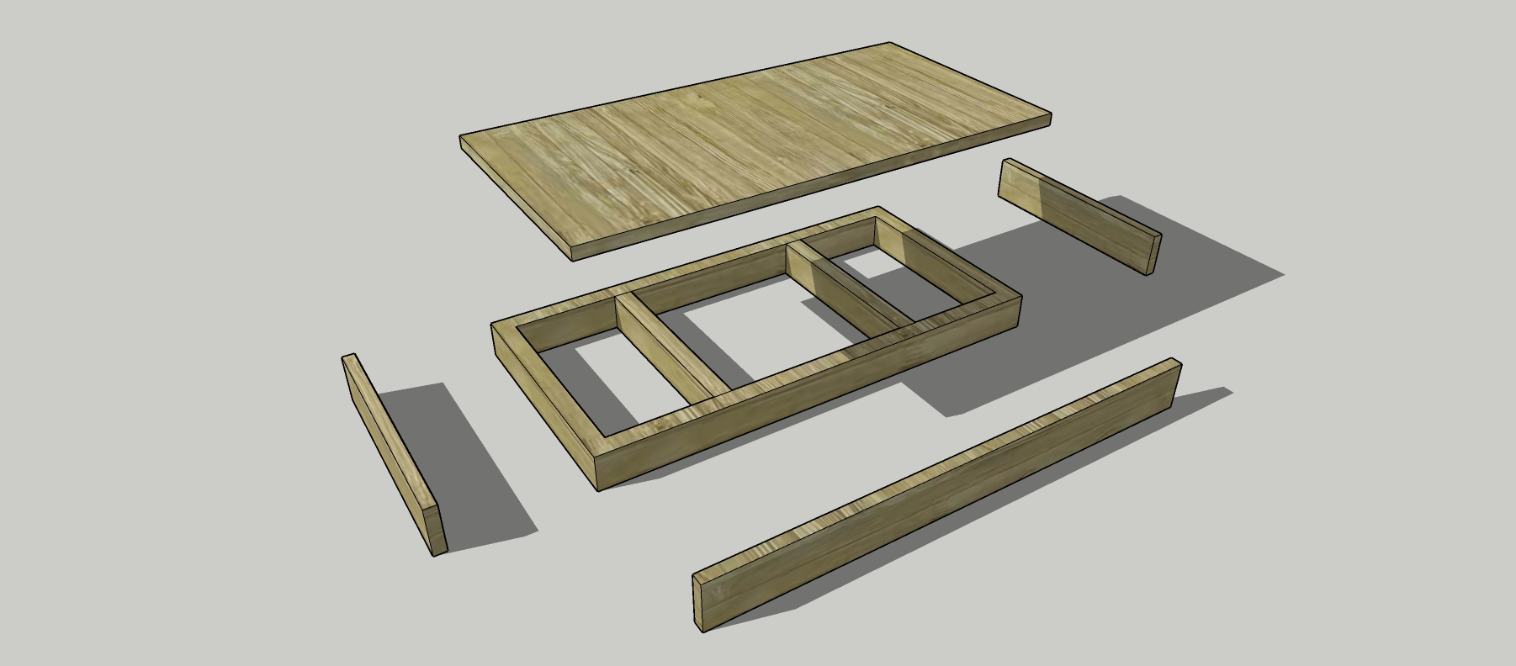
Task: Select the long front fascia board
Action: click(937, 495)
